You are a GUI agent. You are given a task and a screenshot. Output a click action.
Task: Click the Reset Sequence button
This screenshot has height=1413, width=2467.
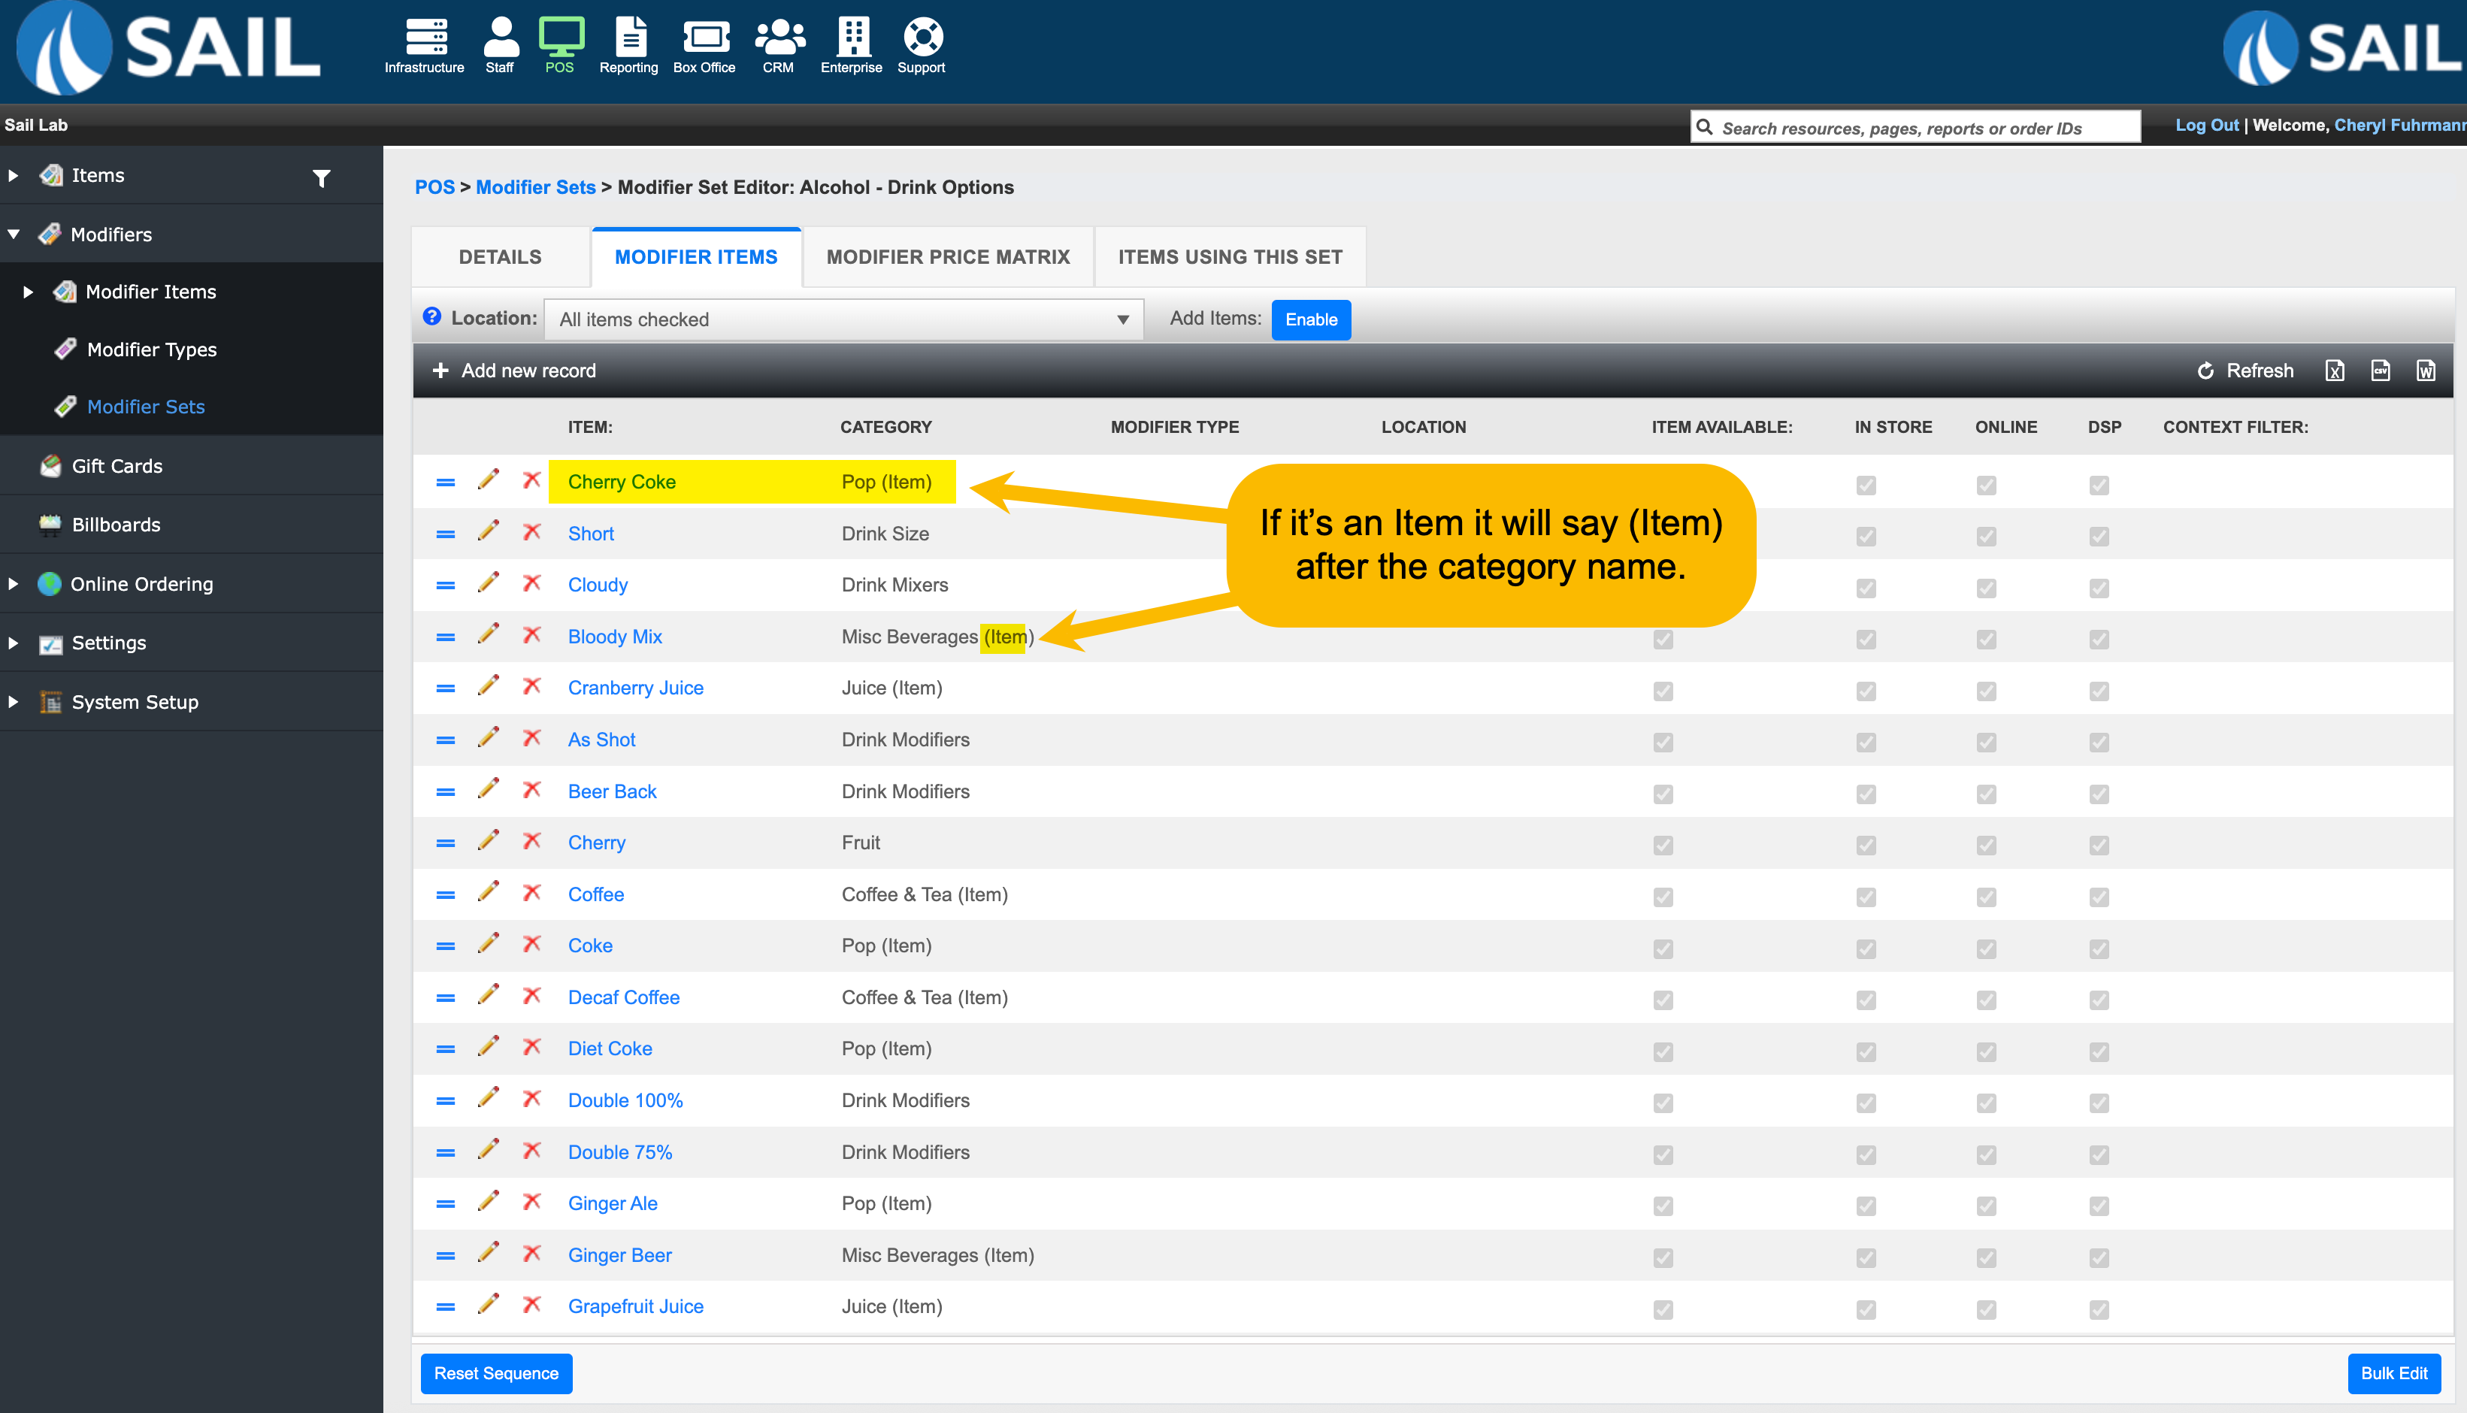click(x=496, y=1373)
